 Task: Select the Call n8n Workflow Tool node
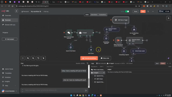click(134, 29)
